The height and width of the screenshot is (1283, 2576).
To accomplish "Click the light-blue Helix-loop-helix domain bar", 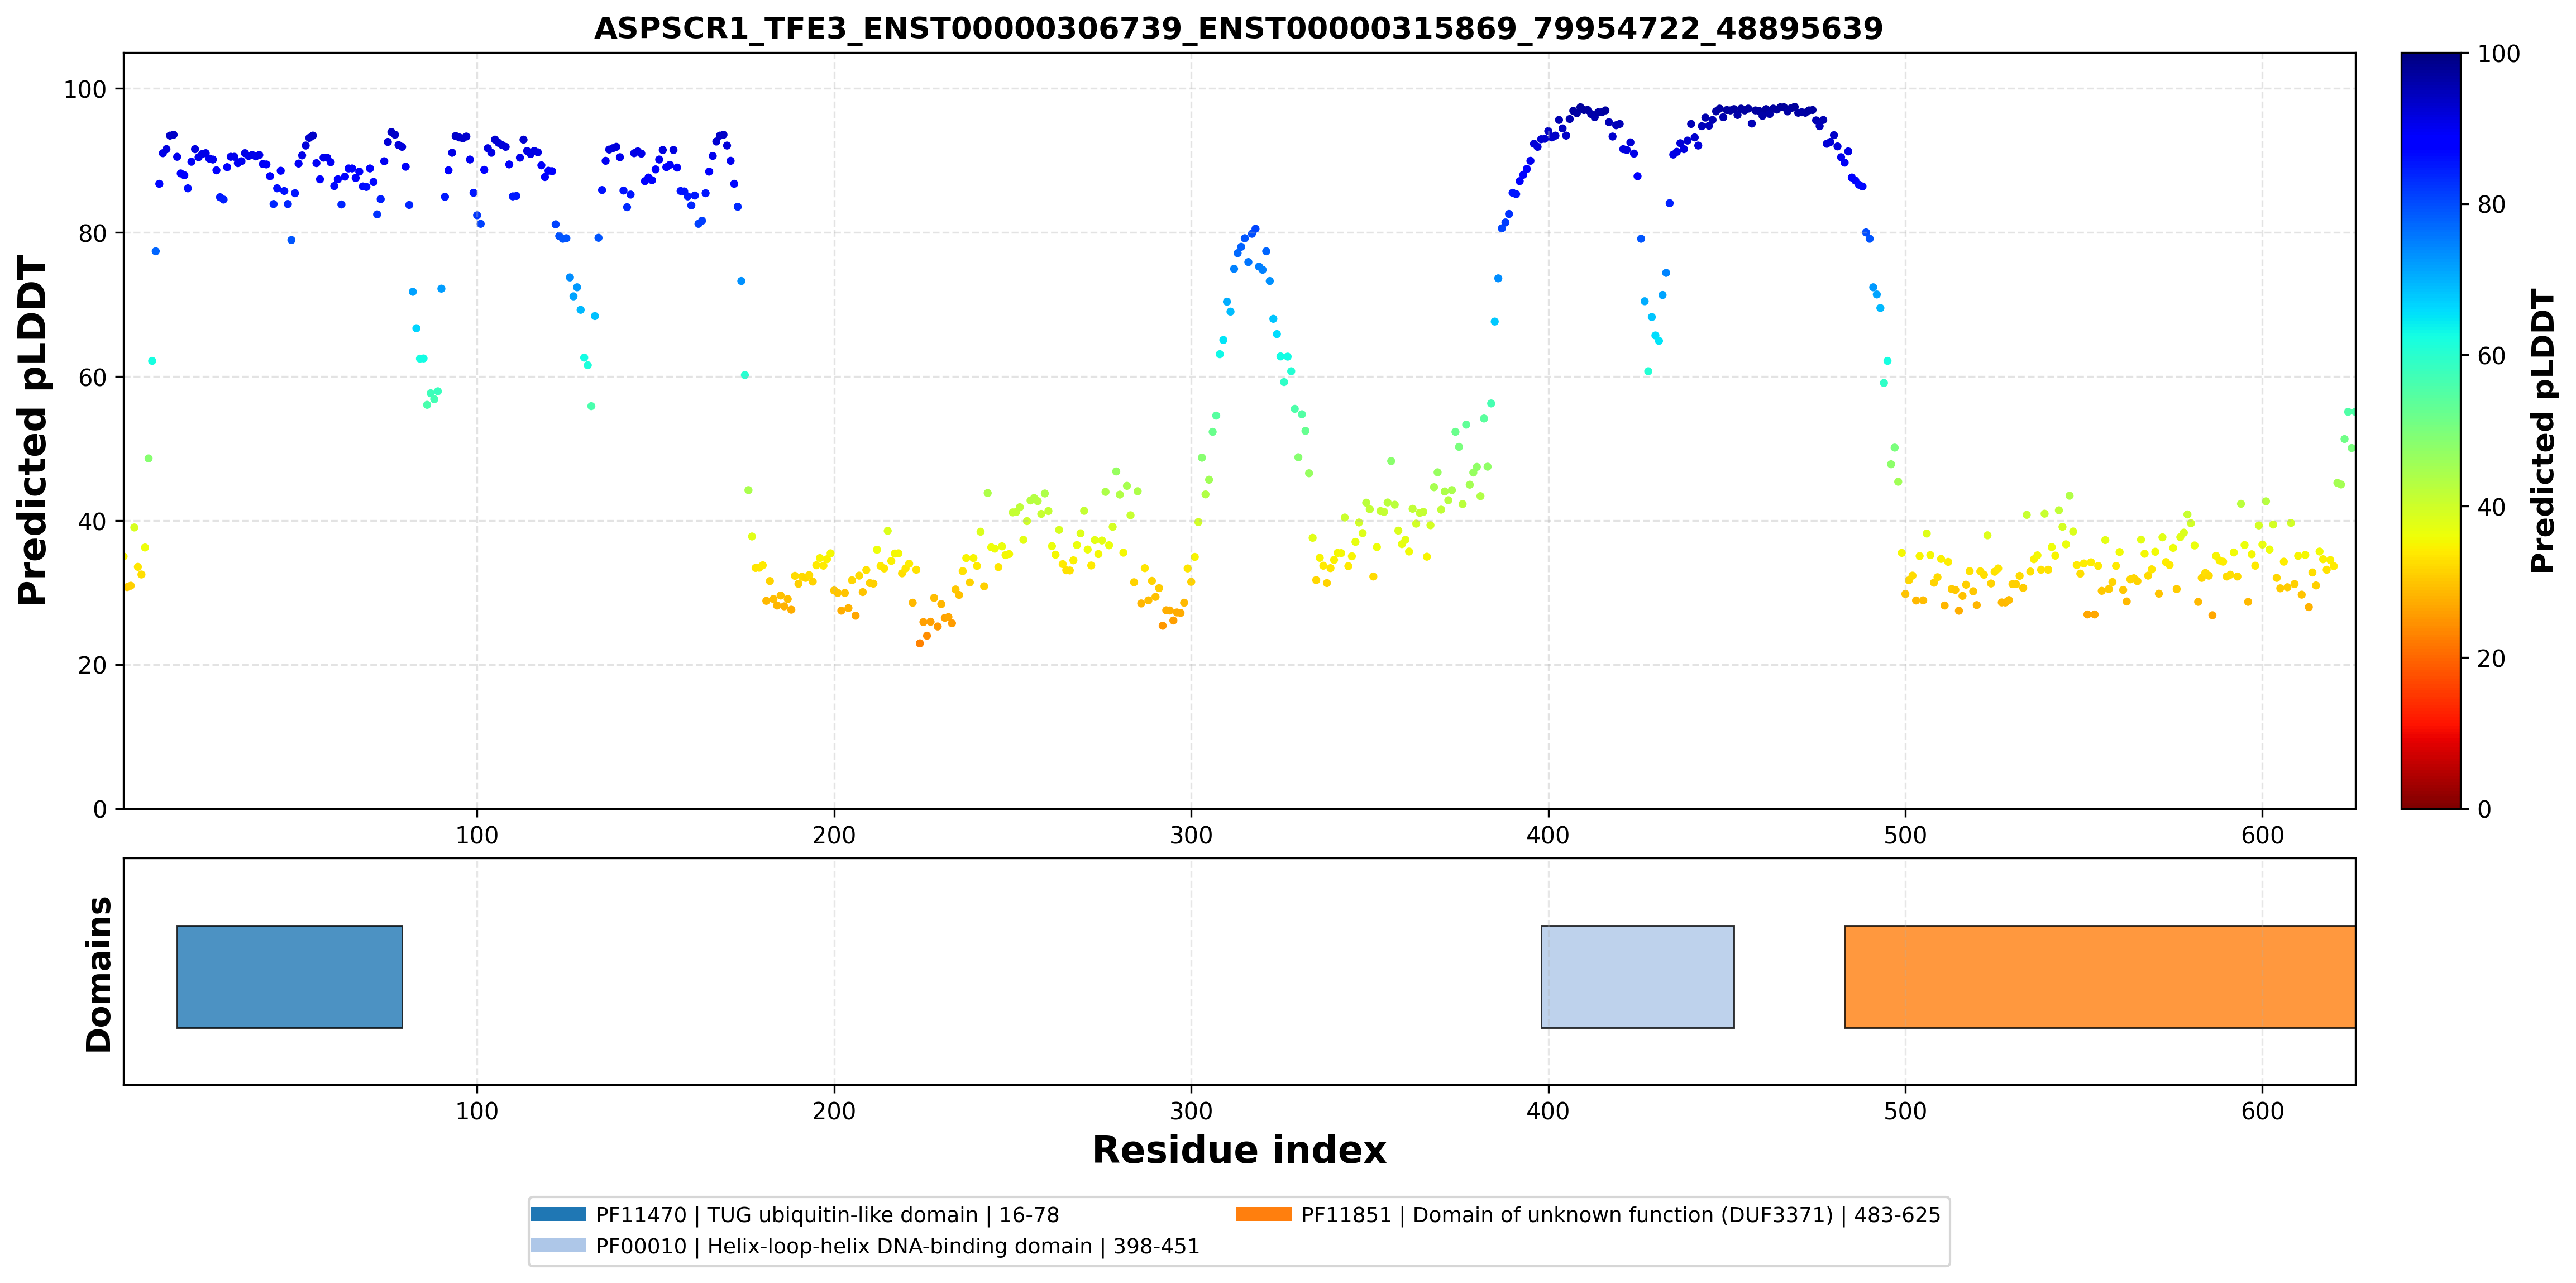I will click(1637, 976).
